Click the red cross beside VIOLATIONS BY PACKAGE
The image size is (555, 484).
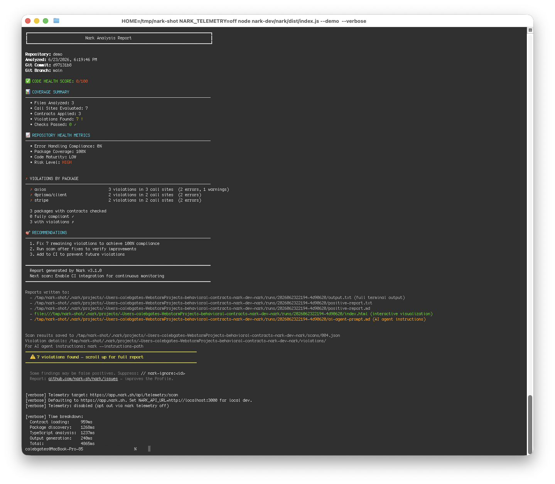(x=27, y=179)
